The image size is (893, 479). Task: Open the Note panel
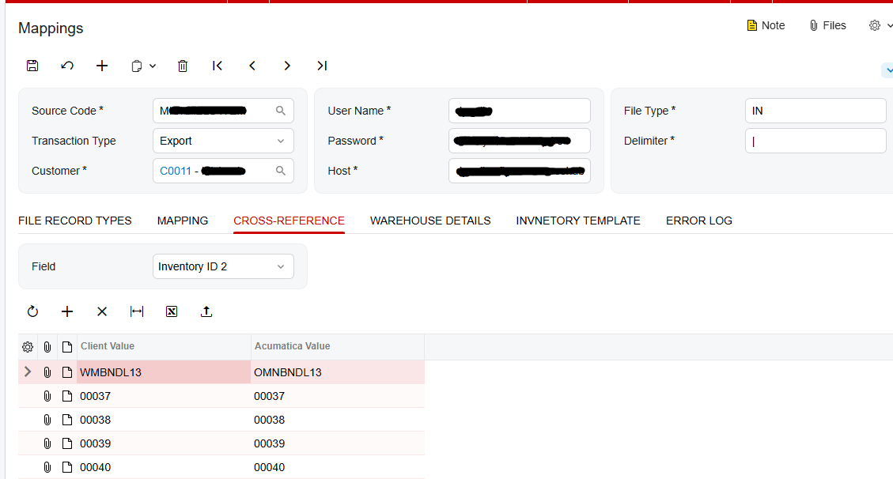766,25
